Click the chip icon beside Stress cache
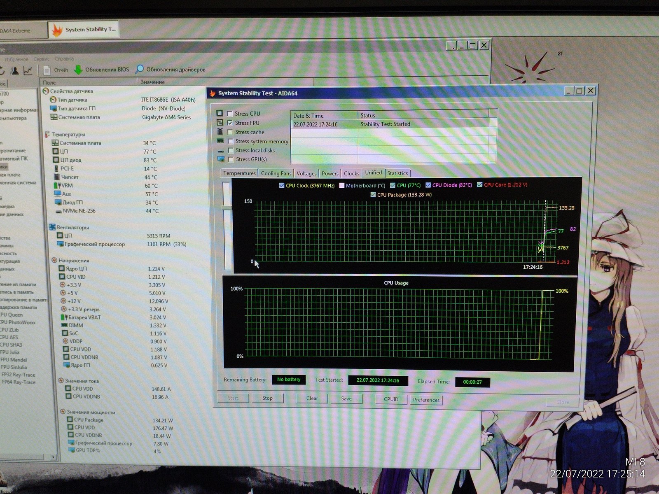 (x=220, y=132)
